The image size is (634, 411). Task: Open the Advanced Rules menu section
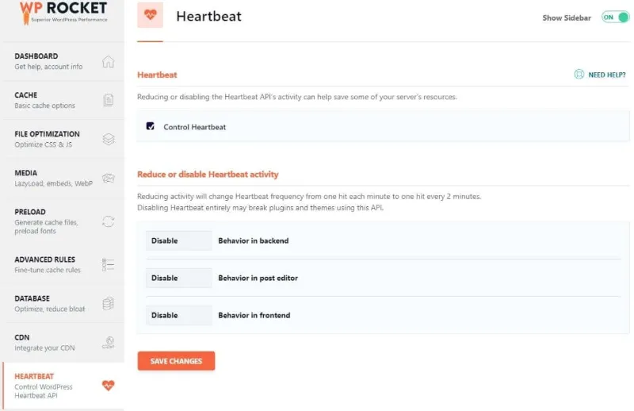tap(45, 264)
